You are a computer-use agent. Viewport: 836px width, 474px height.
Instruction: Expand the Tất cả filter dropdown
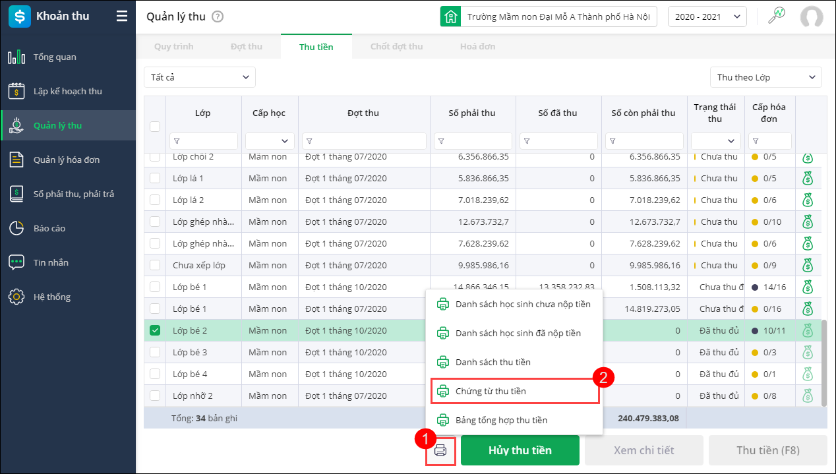point(200,77)
